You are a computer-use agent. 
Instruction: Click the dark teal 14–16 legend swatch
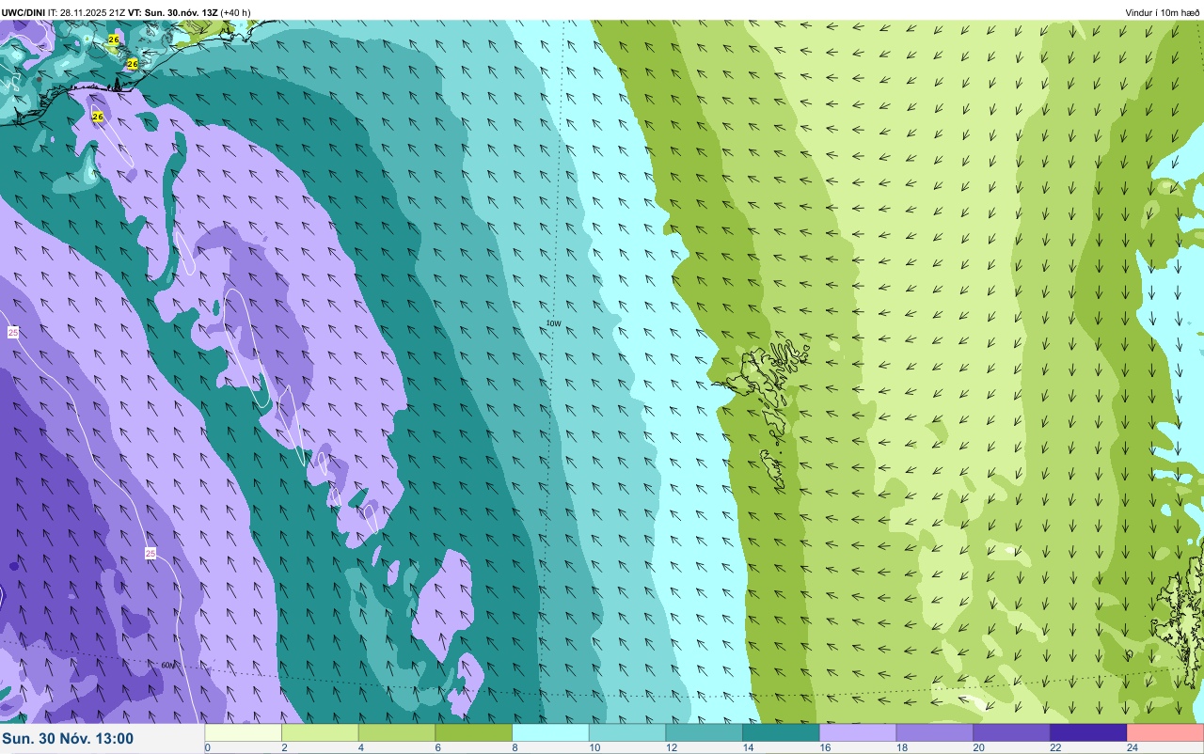click(781, 732)
